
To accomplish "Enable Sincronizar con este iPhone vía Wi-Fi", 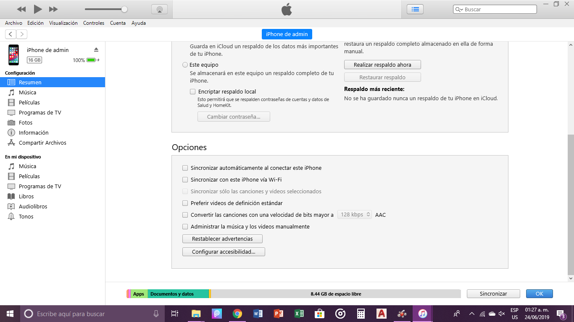I will click(185, 180).
